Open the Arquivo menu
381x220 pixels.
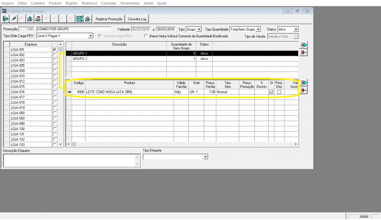coord(8,3)
